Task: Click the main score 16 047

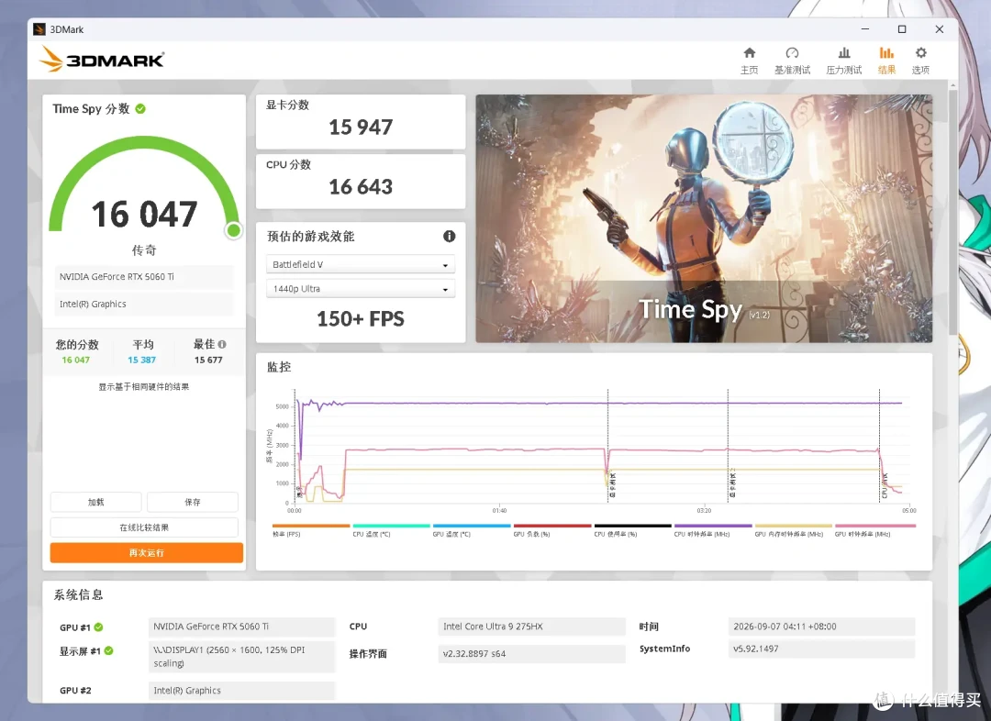Action: tap(144, 215)
